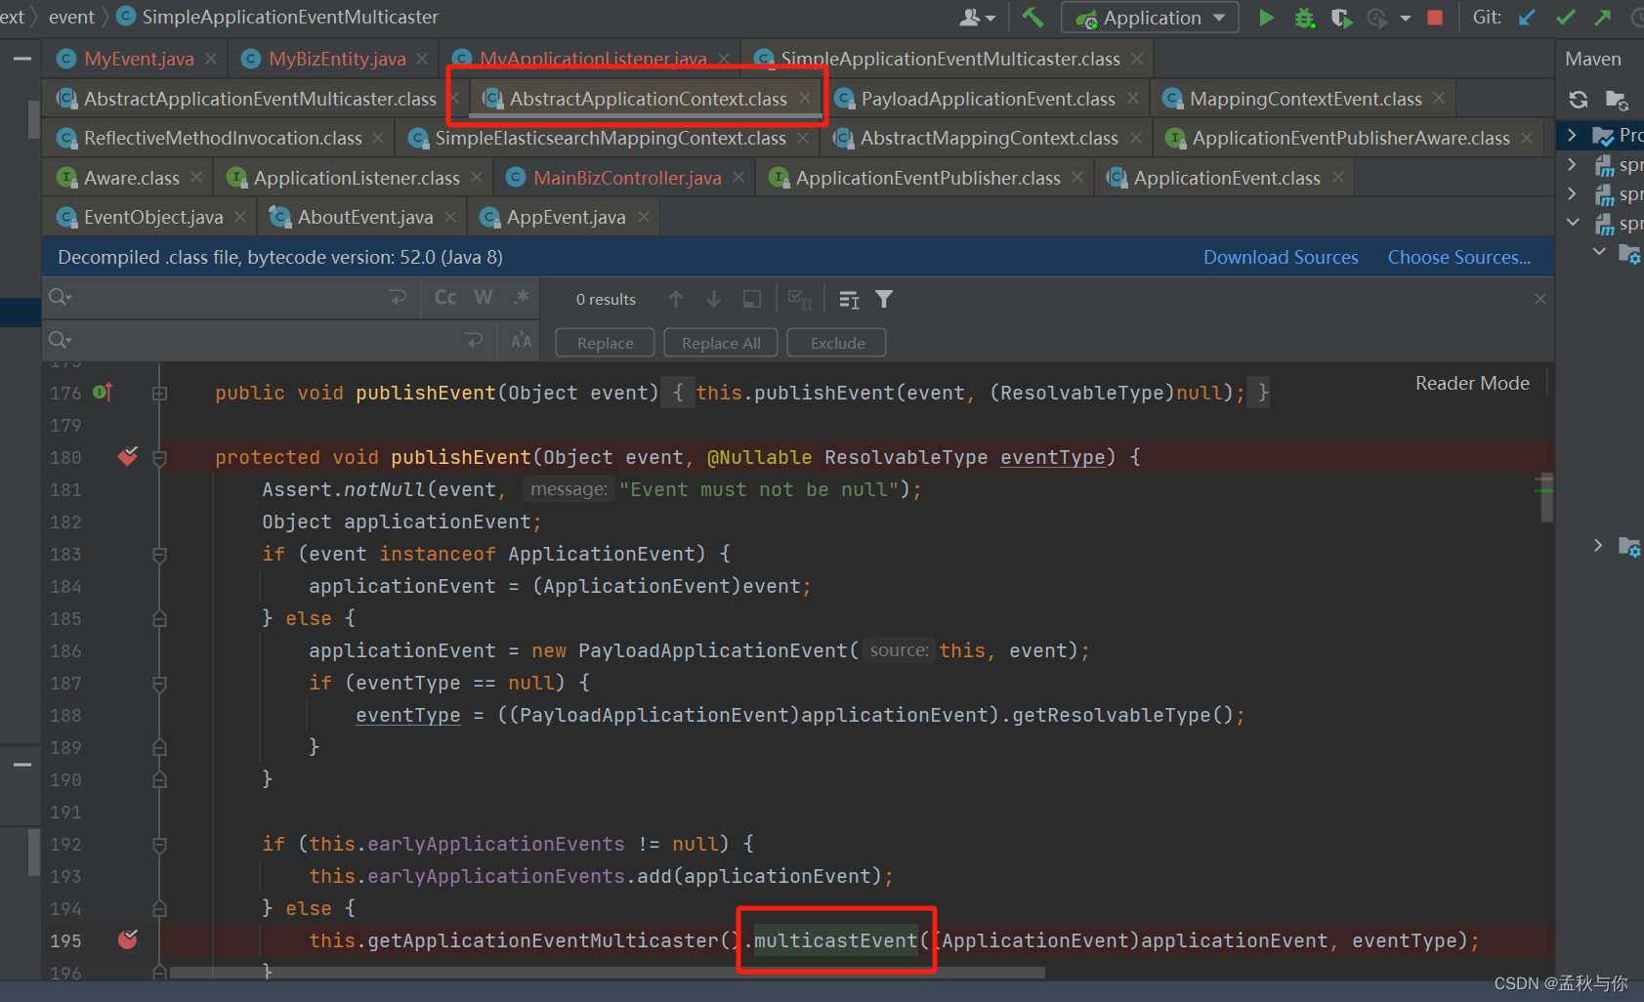Click the Download Sources link

pos(1281,257)
